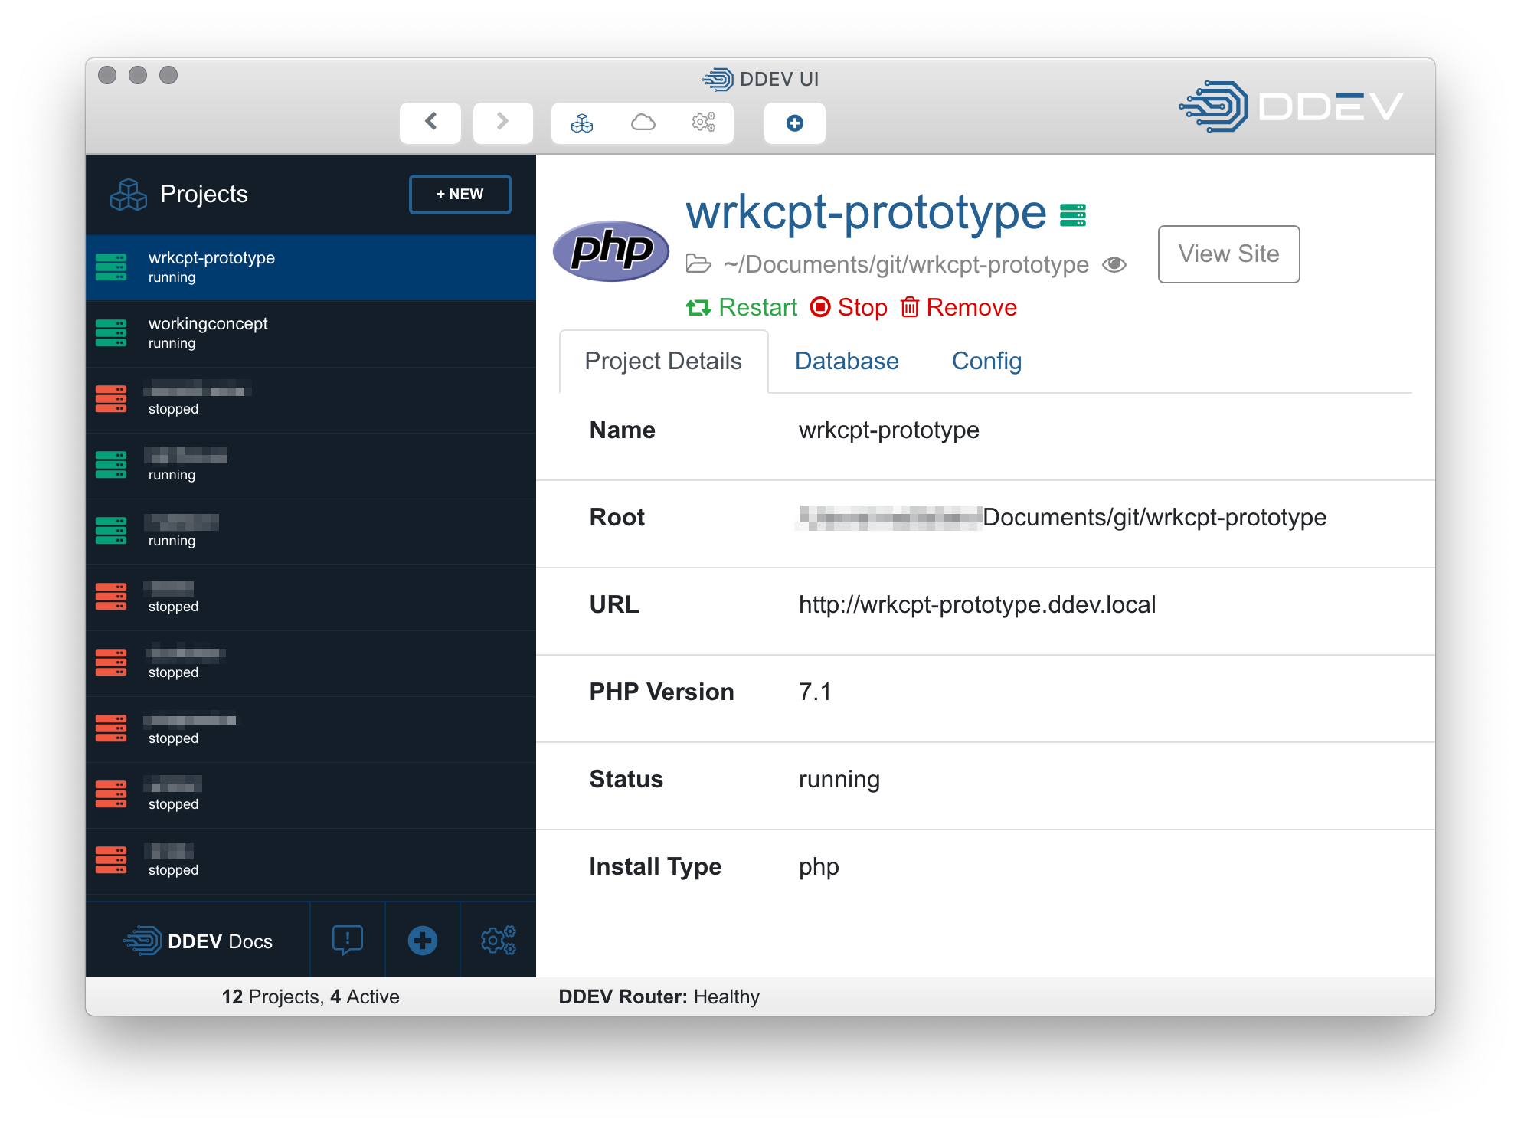1521x1129 pixels.
Task: Click the green status icon next to the wrkcpt-prototype title
Action: [x=1073, y=215]
